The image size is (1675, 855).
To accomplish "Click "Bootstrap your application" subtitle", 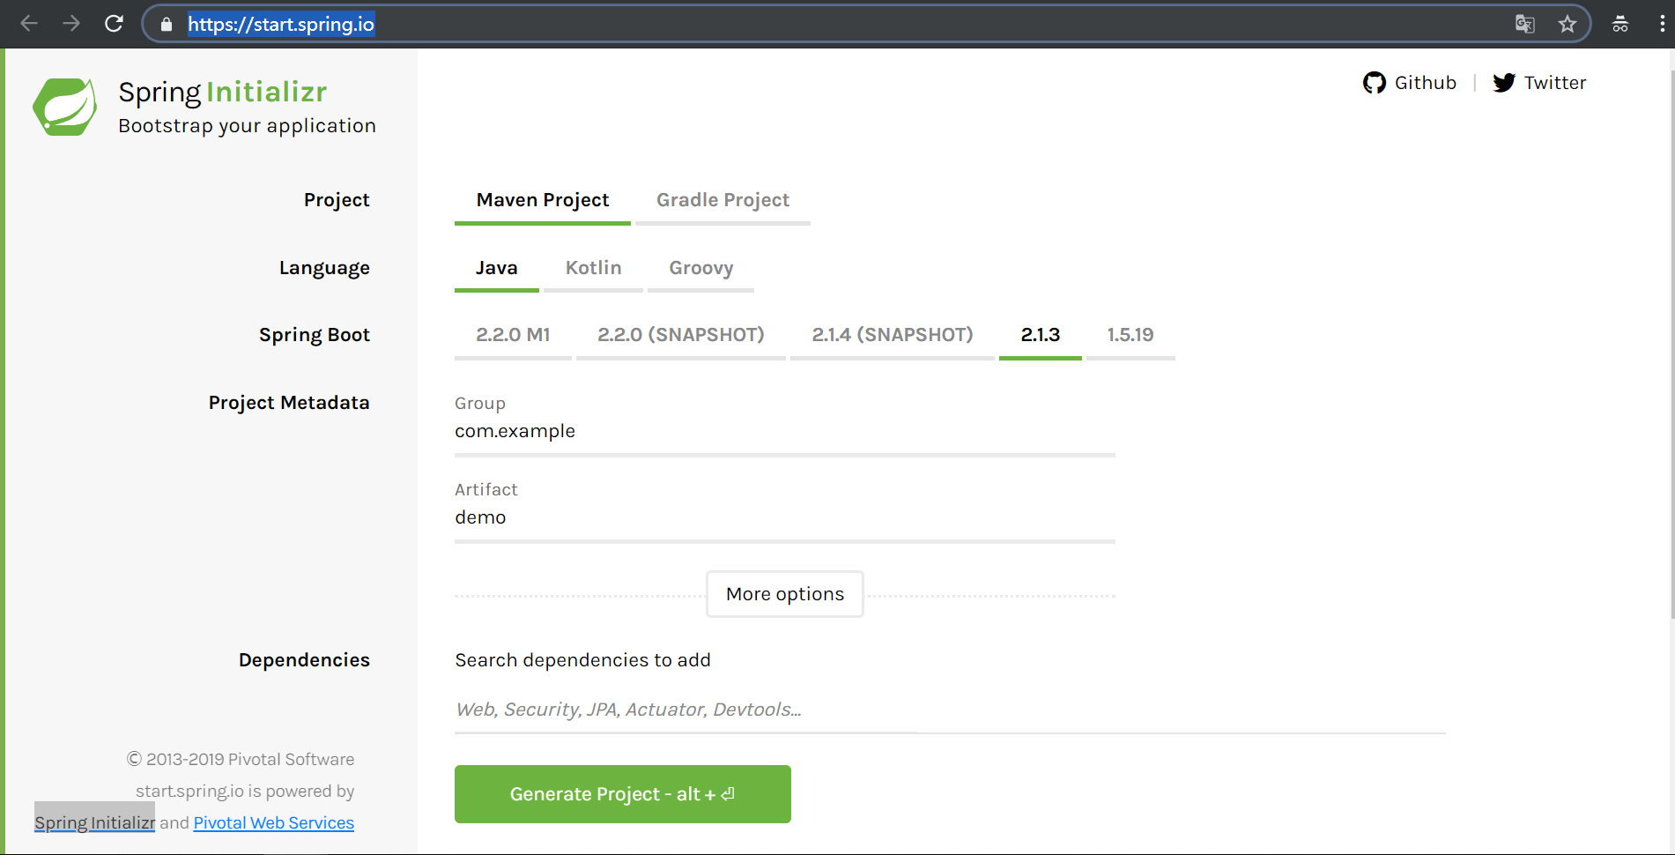I will pos(248,127).
